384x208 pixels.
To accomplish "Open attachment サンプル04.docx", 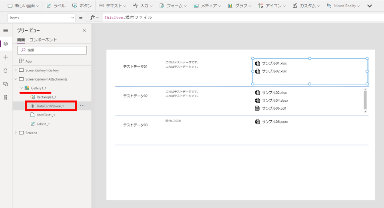I will (x=275, y=100).
